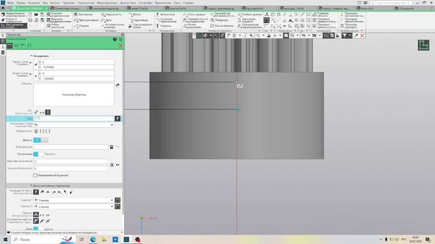Image resolution: width=435 pixels, height=244 pixels.
Task: Switch to the Сборка document tab
Action: coord(406,9)
